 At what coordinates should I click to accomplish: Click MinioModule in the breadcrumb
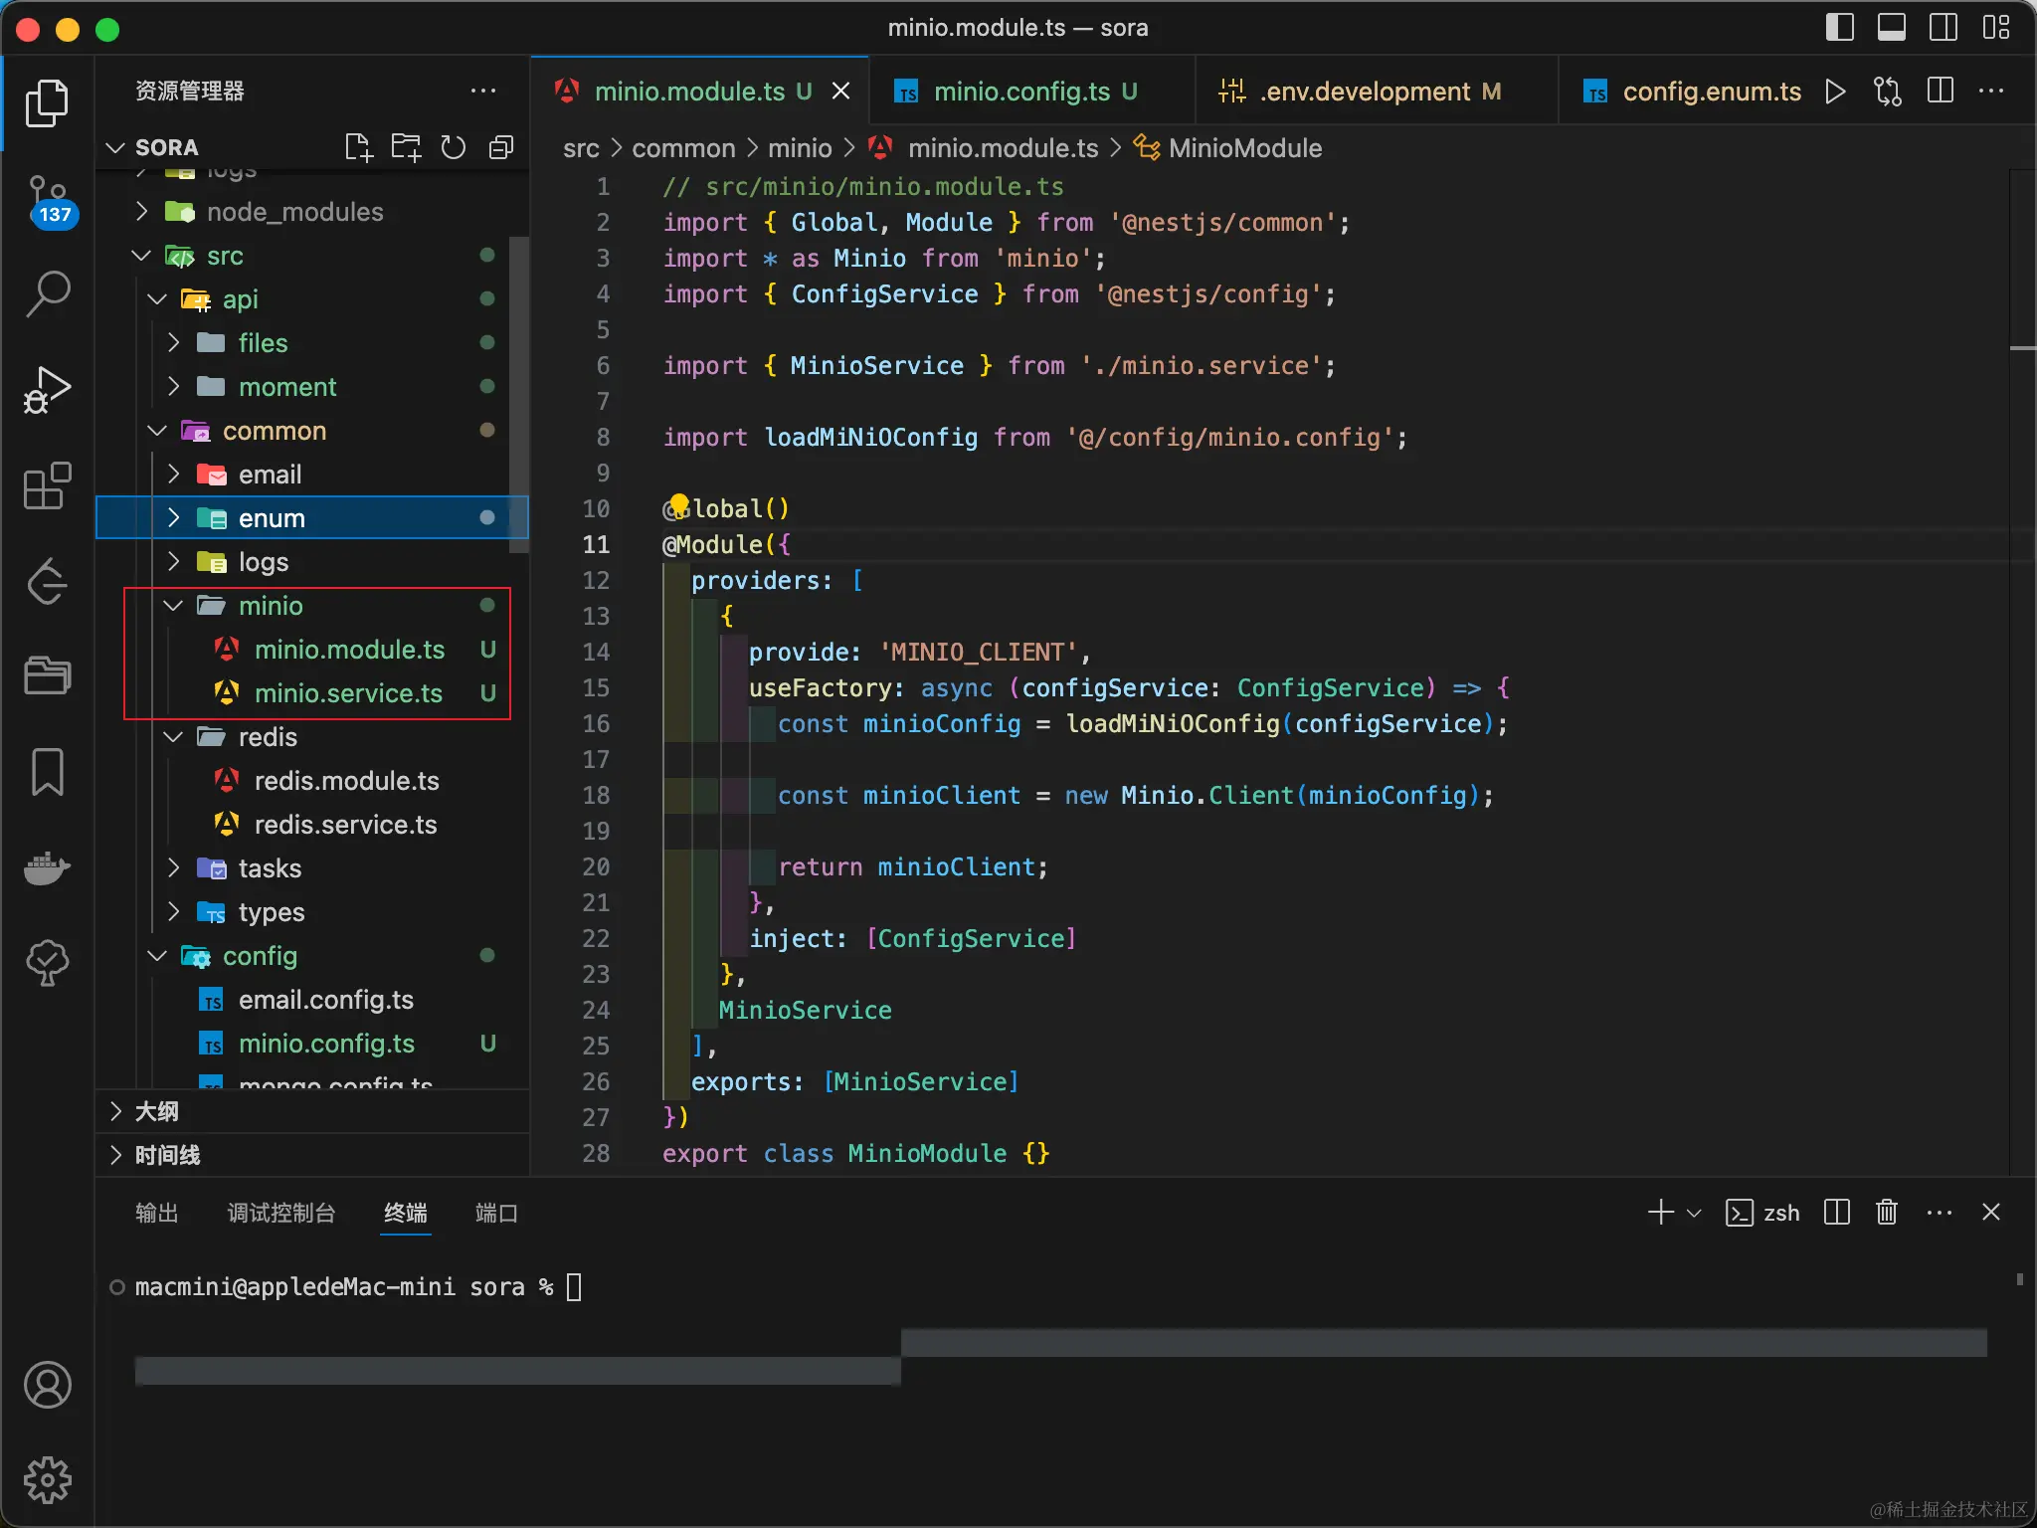(1244, 148)
